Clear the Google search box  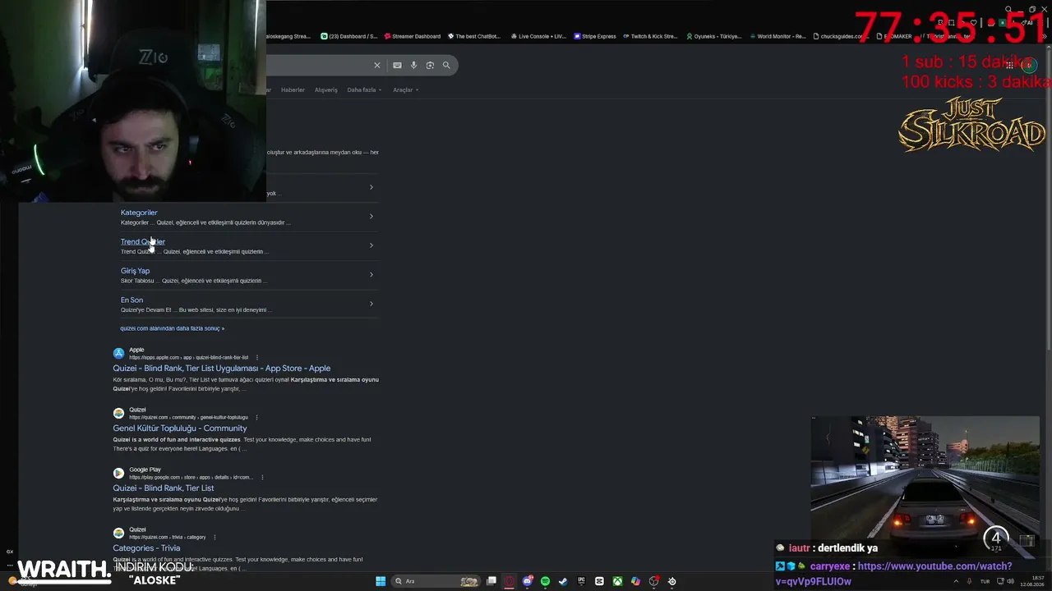tap(377, 65)
